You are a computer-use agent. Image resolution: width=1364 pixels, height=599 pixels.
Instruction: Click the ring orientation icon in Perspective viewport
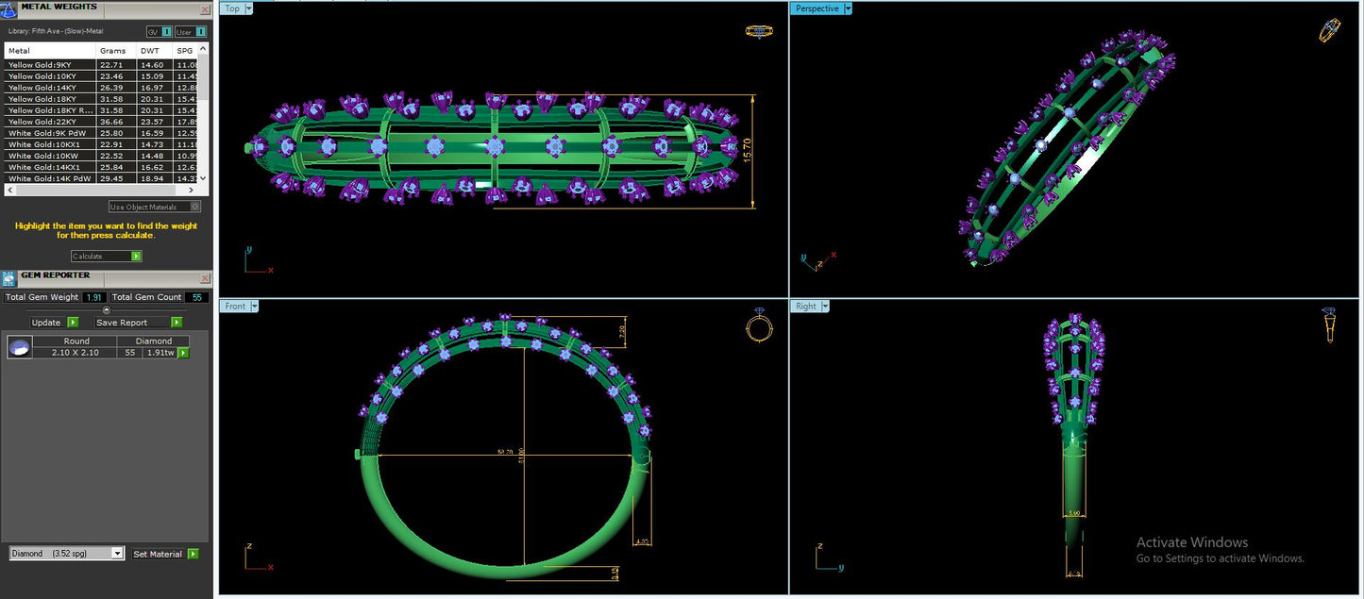point(1329,30)
